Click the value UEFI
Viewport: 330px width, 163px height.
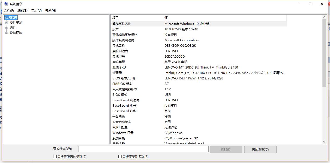[x=168, y=95]
